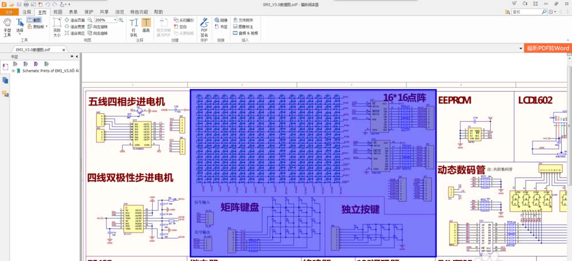Rotate view left (向左旋转)
572x261 pixels.
coord(97,26)
